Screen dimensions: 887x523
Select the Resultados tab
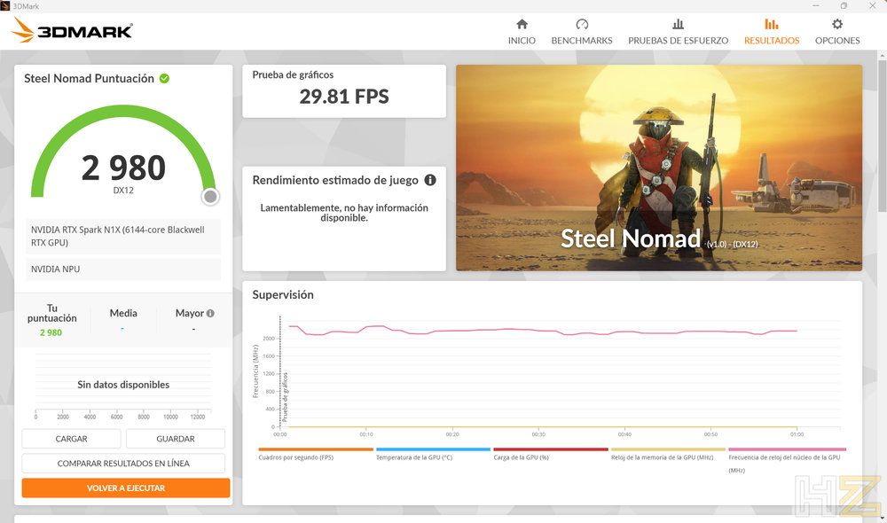tap(772, 32)
